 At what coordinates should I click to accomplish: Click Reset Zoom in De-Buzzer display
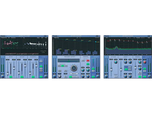tap(97, 38)
